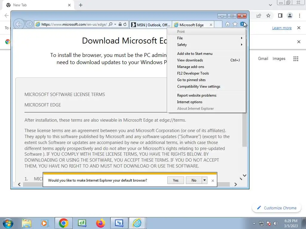This screenshot has height=229, width=306.
Task: Switch to Chrome in the taskbar
Action: tap(63, 223)
